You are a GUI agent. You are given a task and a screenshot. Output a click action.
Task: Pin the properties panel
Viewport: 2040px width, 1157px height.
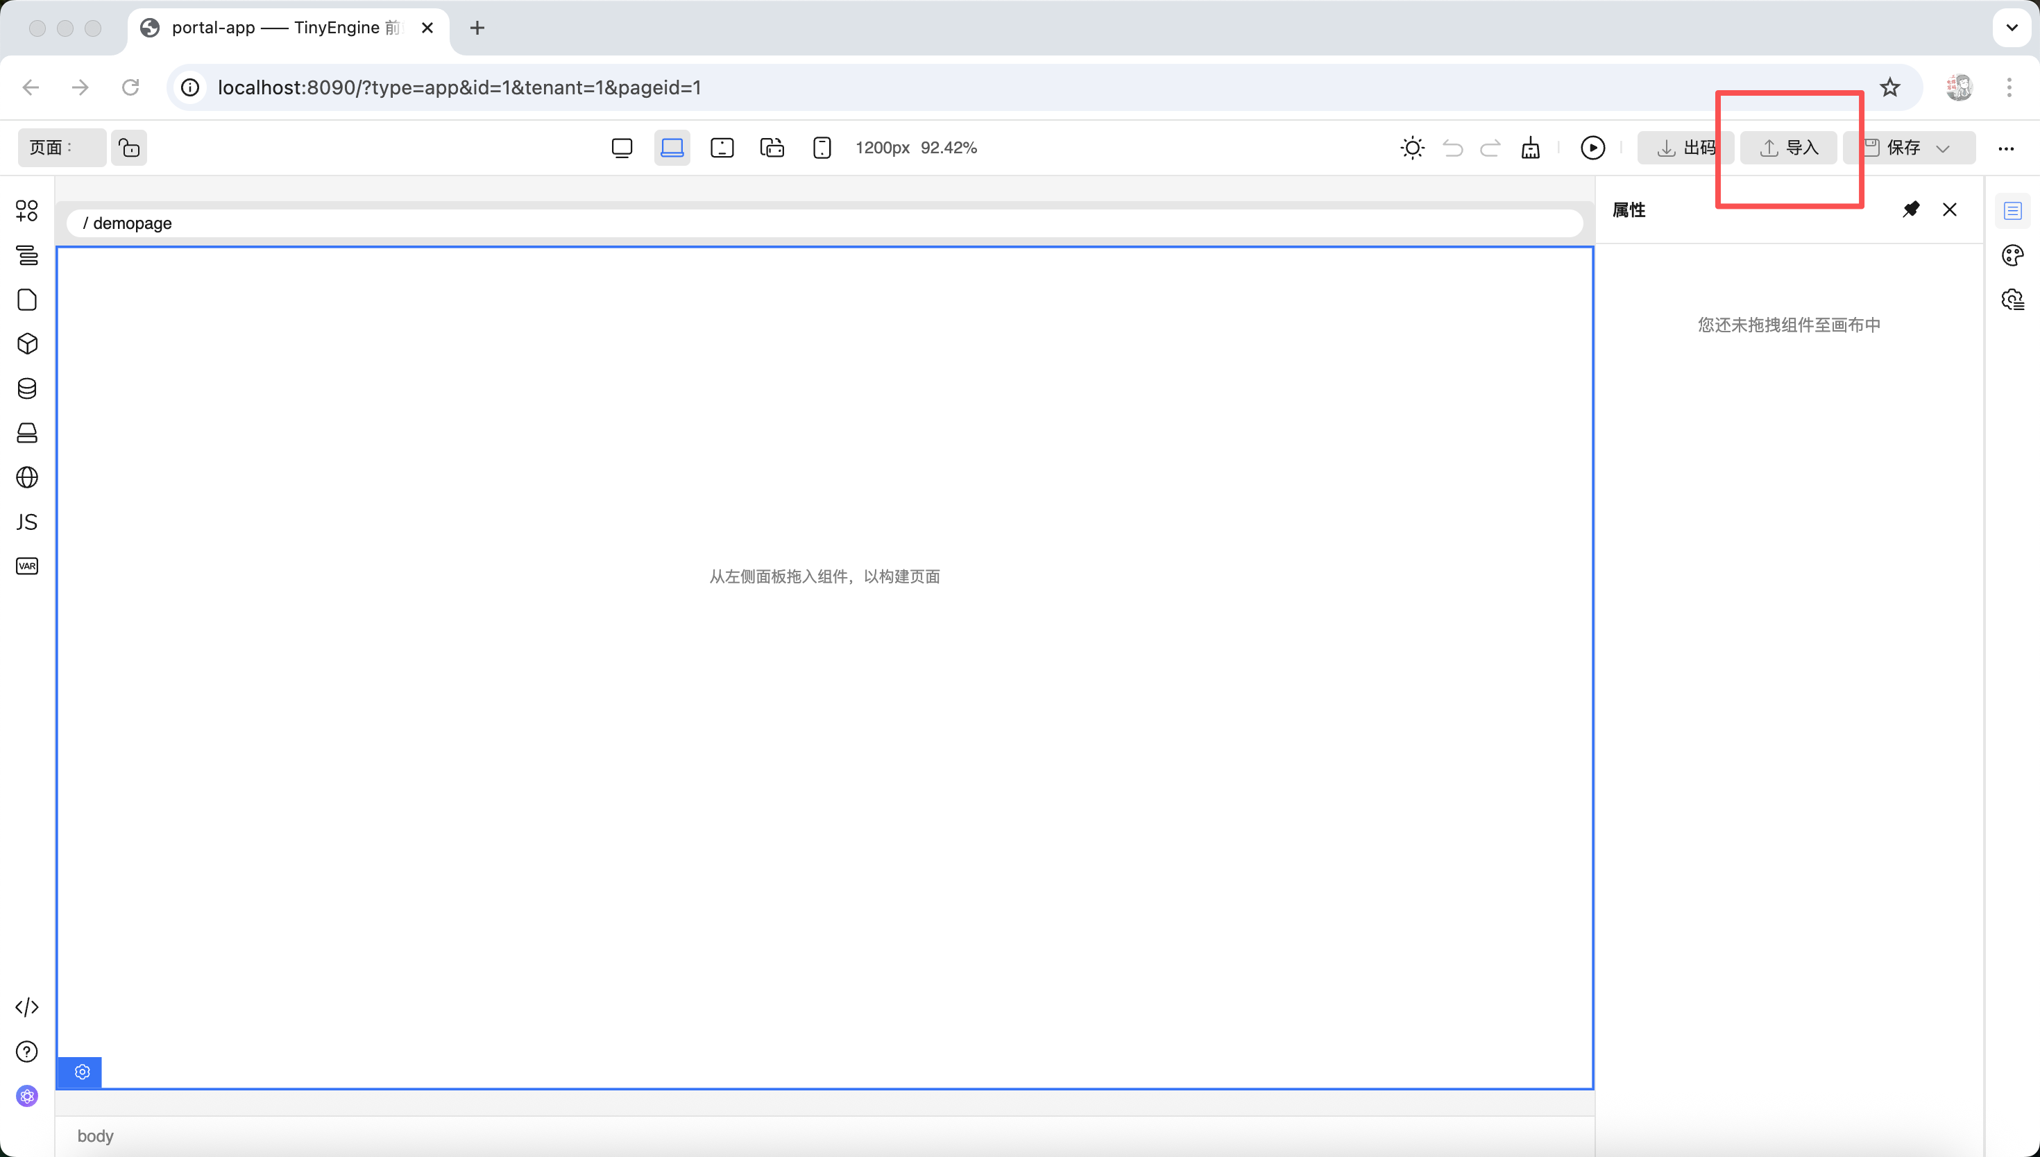[x=1910, y=209]
